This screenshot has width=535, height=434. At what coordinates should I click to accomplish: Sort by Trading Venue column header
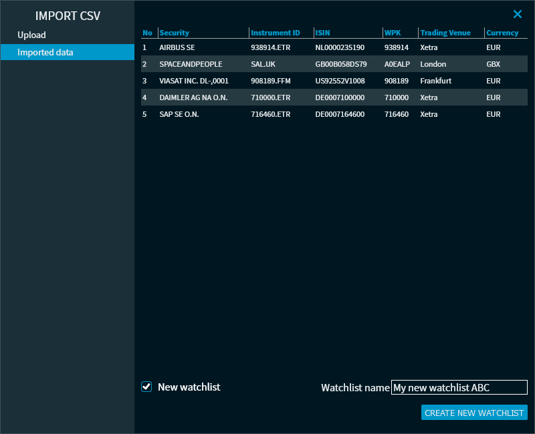click(x=445, y=33)
